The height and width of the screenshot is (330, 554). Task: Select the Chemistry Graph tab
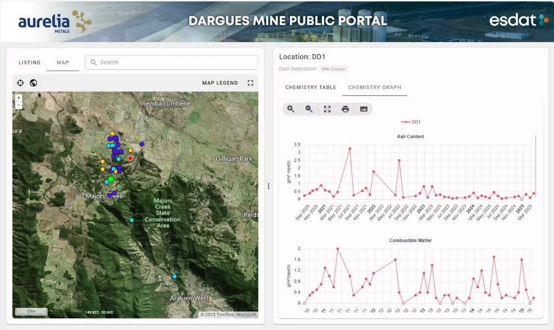(374, 87)
